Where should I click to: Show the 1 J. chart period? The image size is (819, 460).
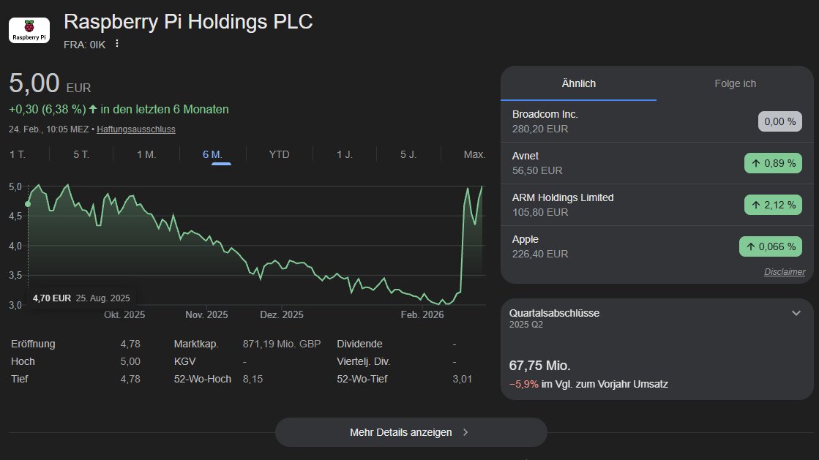click(345, 154)
